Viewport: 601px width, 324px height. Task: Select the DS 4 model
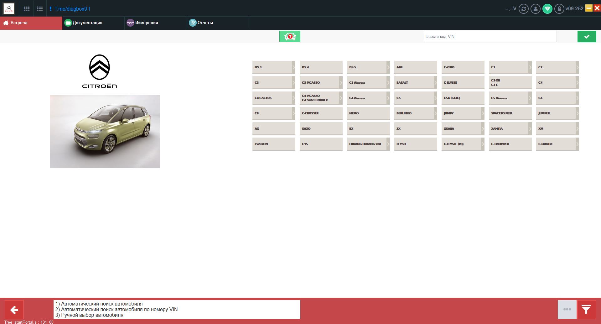click(321, 67)
